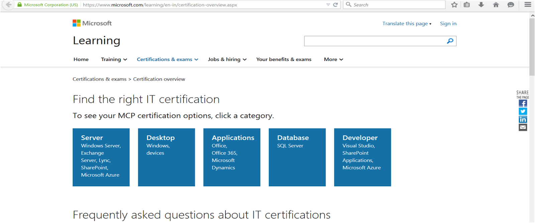Screen dimensions: 535x223
Task: Click the bookmark star icon
Action: 454,5
